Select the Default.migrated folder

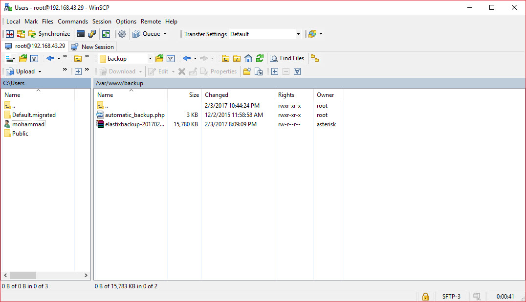point(34,115)
